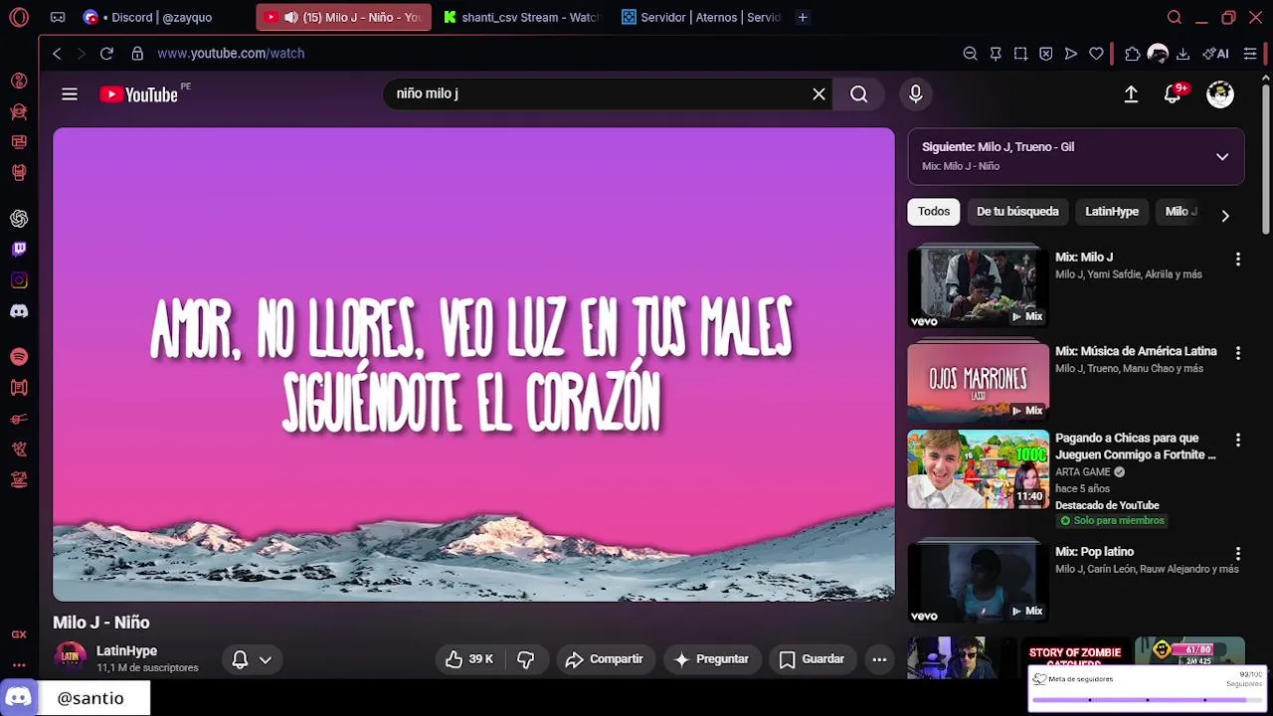
Task: Select the 'LatinHype' filter chip
Action: 1112,212
